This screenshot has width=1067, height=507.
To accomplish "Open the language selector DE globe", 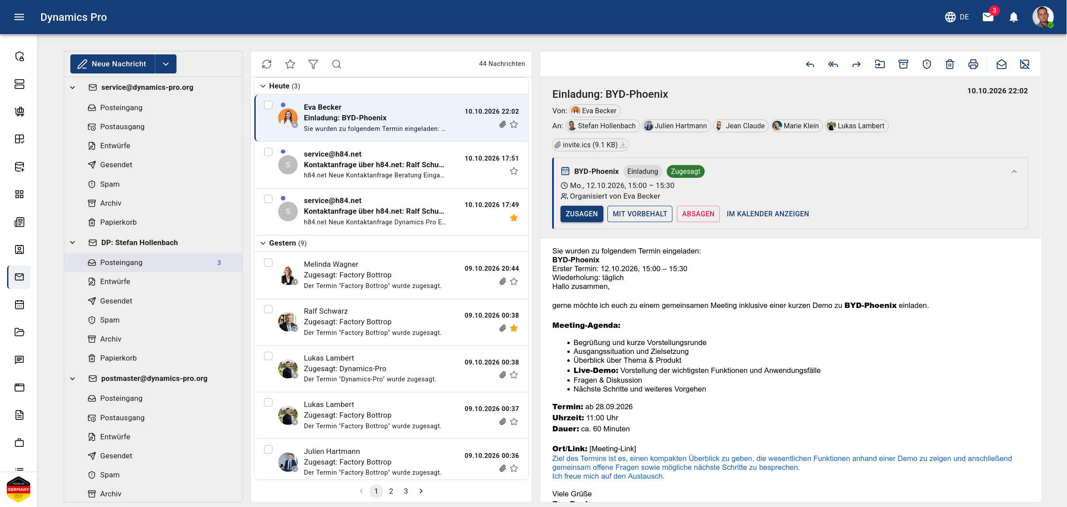I will [x=957, y=17].
